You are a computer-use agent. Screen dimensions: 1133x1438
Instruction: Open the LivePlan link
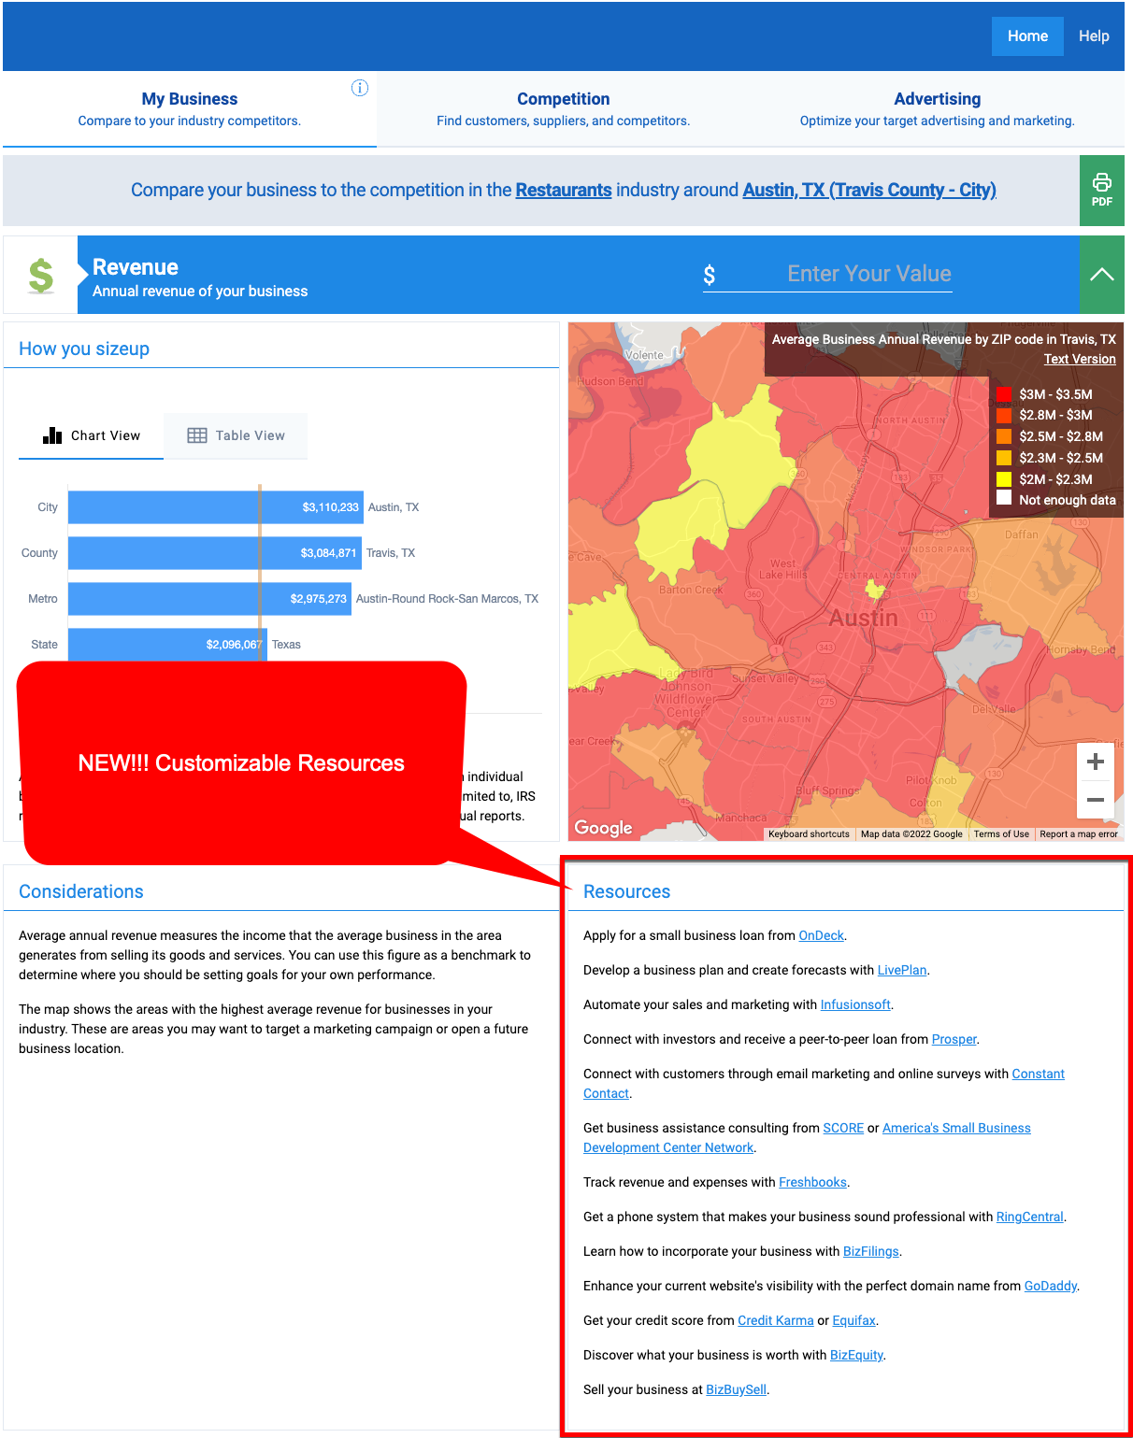(x=902, y=970)
